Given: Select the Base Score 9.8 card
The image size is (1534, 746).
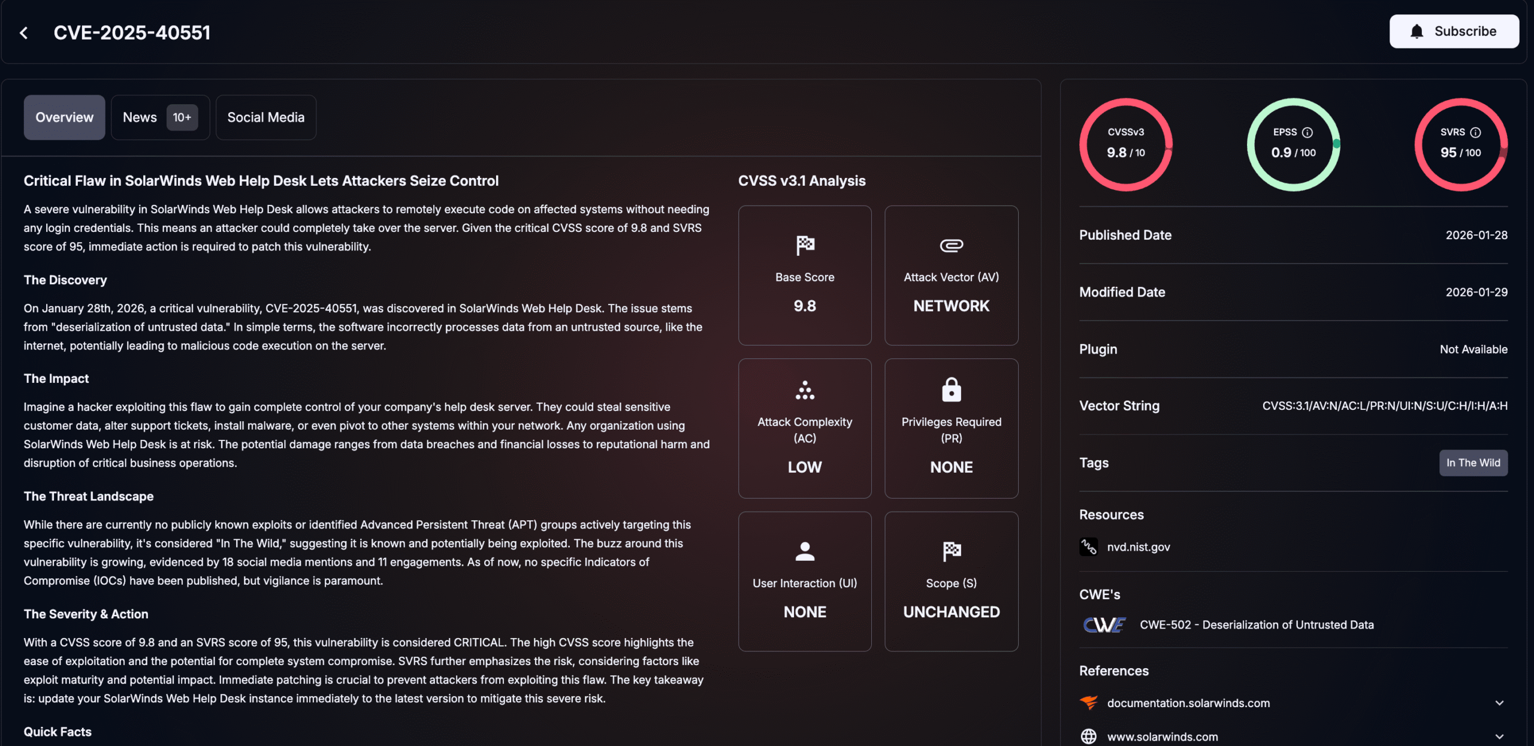Looking at the screenshot, I should coord(804,276).
